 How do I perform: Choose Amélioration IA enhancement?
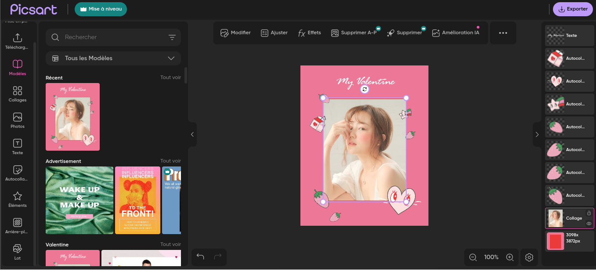[456, 33]
